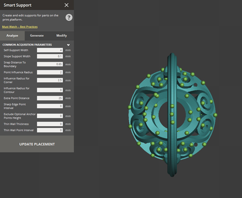The height and width of the screenshot is (198, 242).
Task: Switch to the Generate tab
Action: (x=37, y=36)
